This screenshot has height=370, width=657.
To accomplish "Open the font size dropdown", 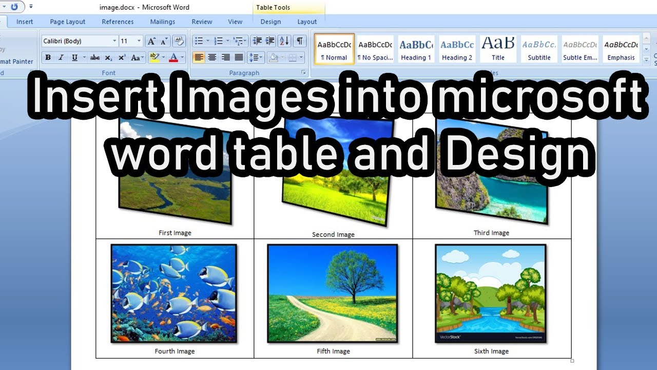I will point(139,41).
